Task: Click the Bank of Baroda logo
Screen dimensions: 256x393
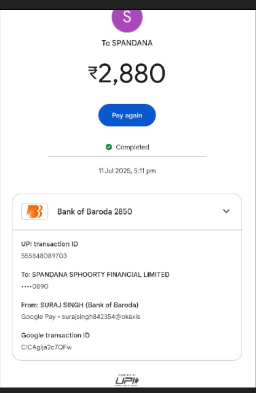Action: click(x=34, y=211)
